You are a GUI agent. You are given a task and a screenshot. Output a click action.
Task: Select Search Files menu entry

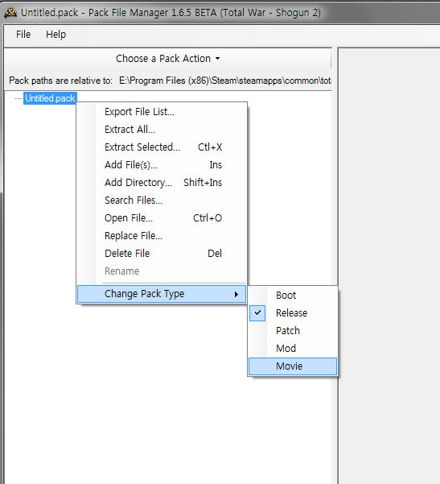[x=162, y=201]
